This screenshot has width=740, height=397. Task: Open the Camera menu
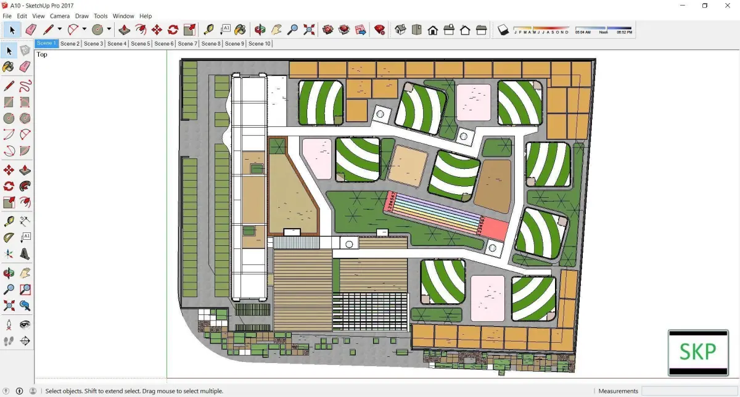[x=60, y=16]
